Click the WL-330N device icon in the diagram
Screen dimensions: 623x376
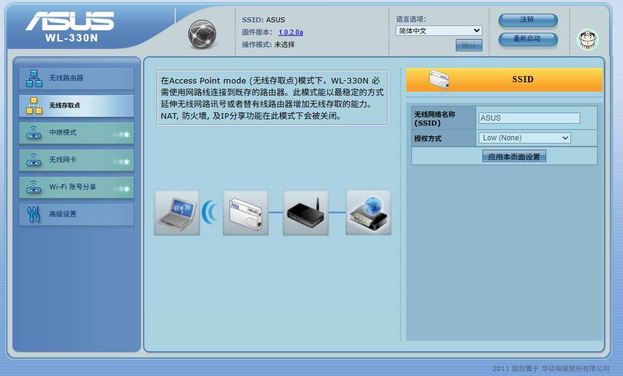pyautogui.click(x=245, y=213)
